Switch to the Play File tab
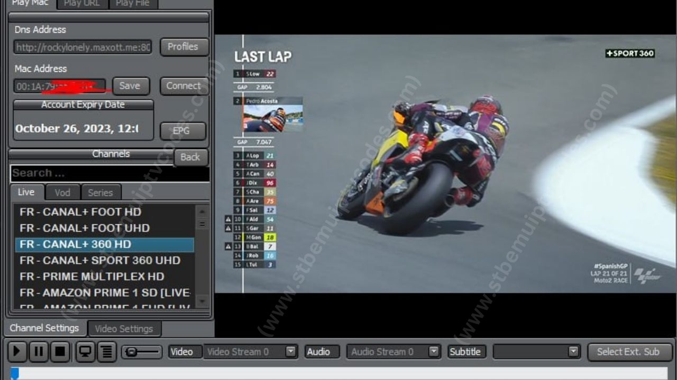This screenshot has height=380, width=677. [x=133, y=4]
